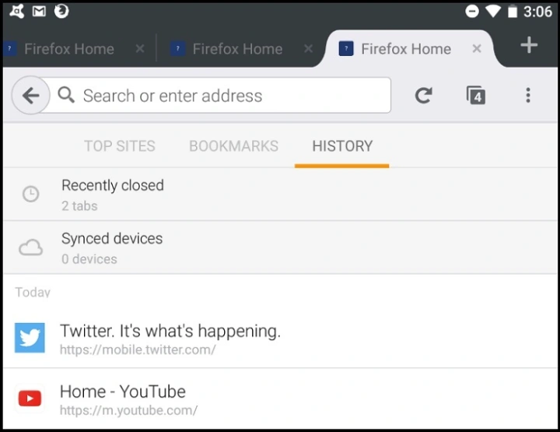Viewport: 560px width, 432px height.
Task: Click the Recently closed clock icon
Action: 30,195
